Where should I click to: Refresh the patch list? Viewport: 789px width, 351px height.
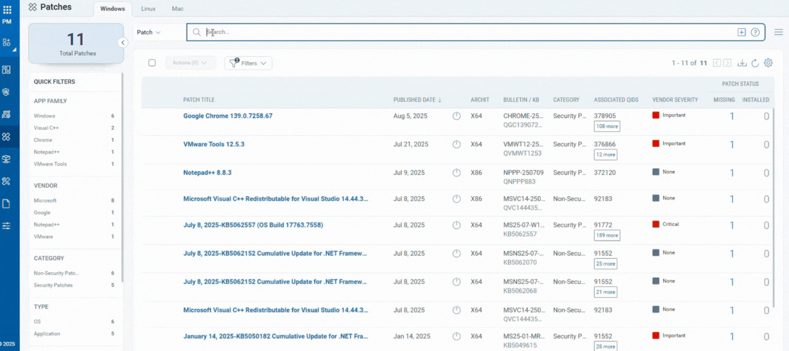point(755,63)
